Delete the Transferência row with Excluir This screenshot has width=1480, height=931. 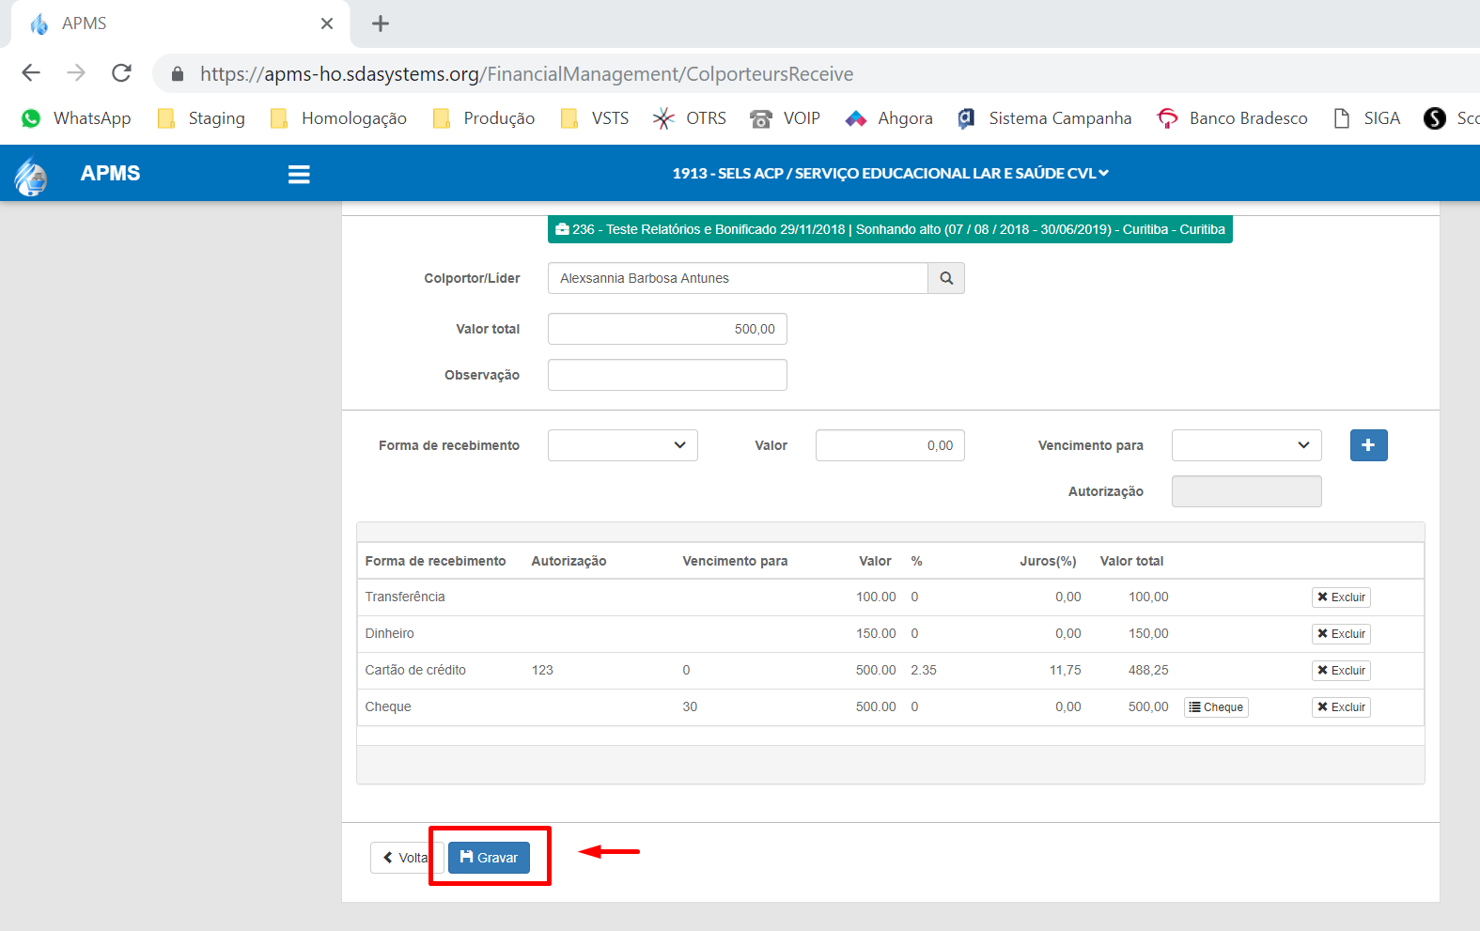(1341, 597)
